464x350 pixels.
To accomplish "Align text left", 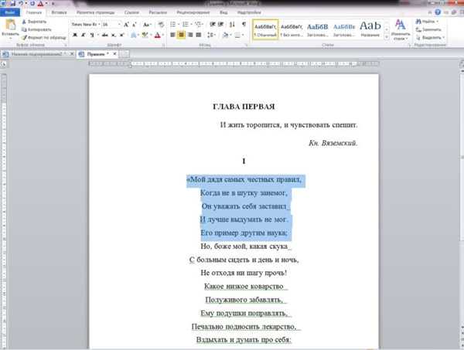I will [172, 36].
